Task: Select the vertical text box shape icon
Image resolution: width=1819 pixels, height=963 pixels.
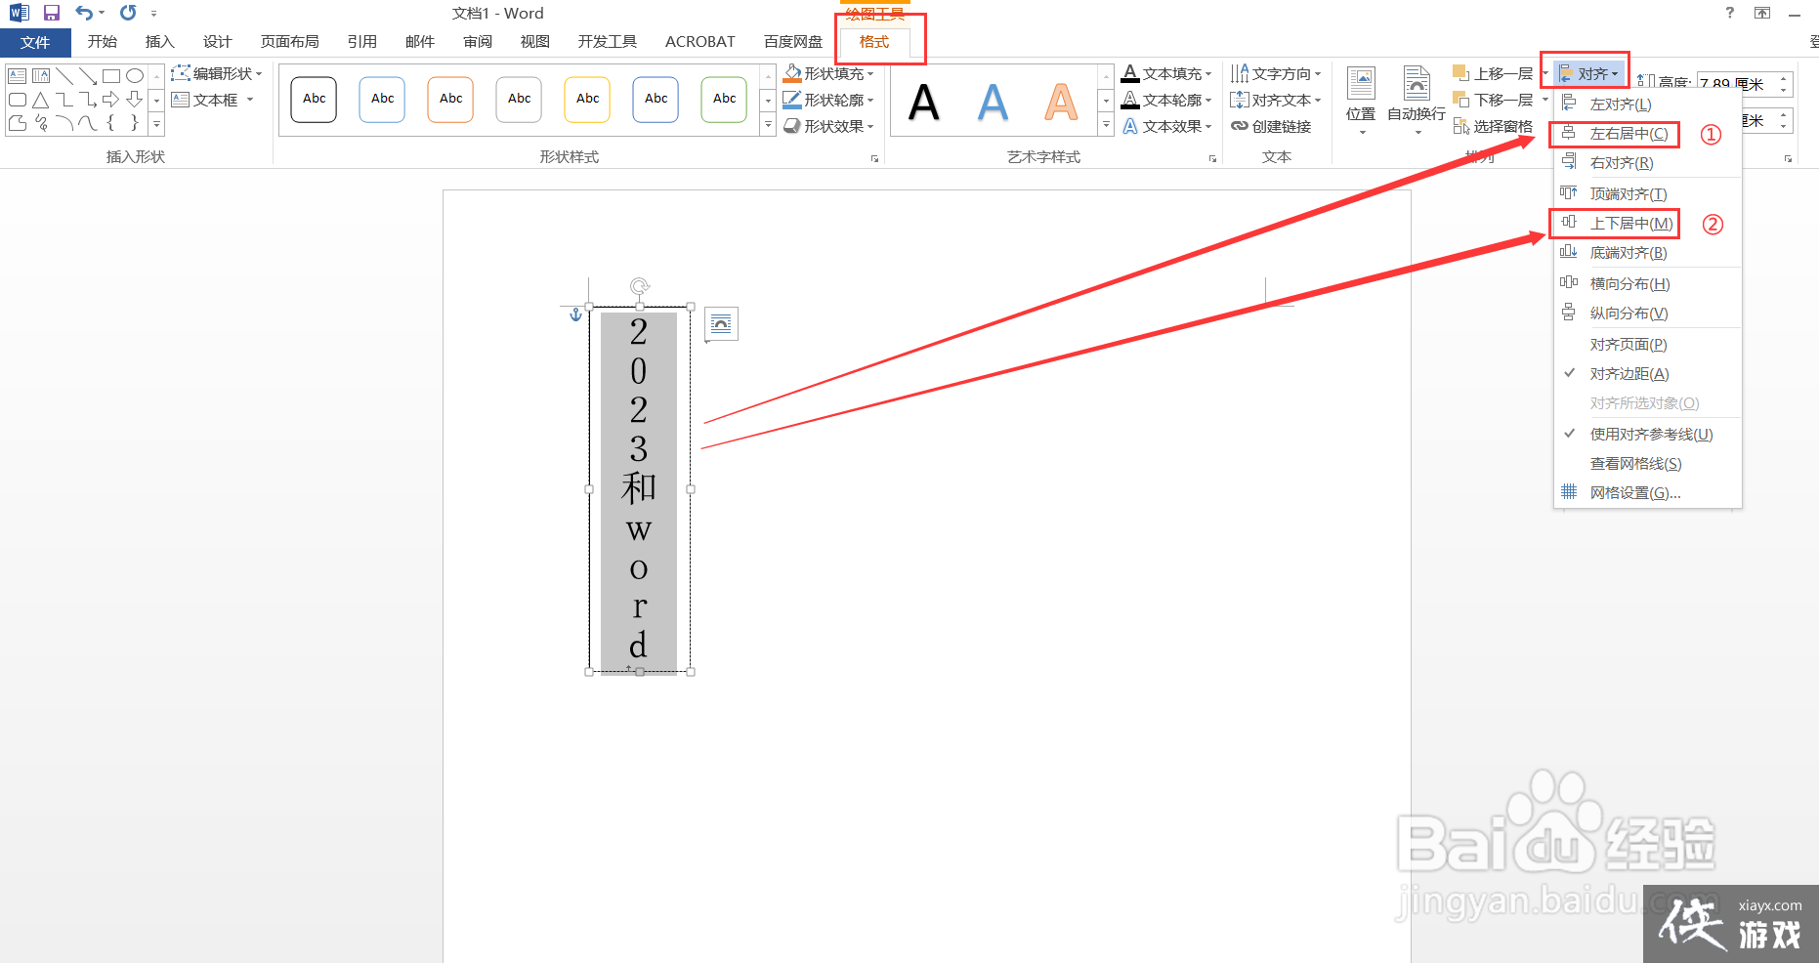Action: pos(41,76)
